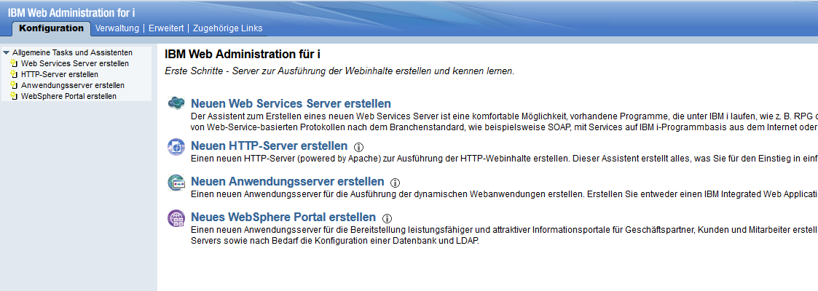The height and width of the screenshot is (291, 818).
Task: Click the purple WebSphere Portal icon
Action: click(176, 218)
